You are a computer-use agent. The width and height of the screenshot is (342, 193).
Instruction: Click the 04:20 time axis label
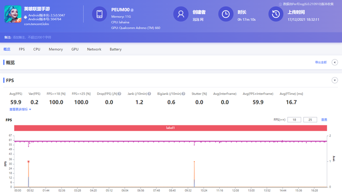[93, 190]
